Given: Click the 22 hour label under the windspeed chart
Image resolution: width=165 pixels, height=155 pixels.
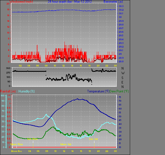Looking at the screenshot, I should tap(107, 66).
